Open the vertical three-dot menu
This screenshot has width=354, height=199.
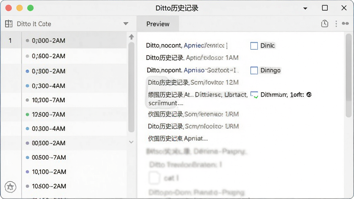tap(336, 24)
